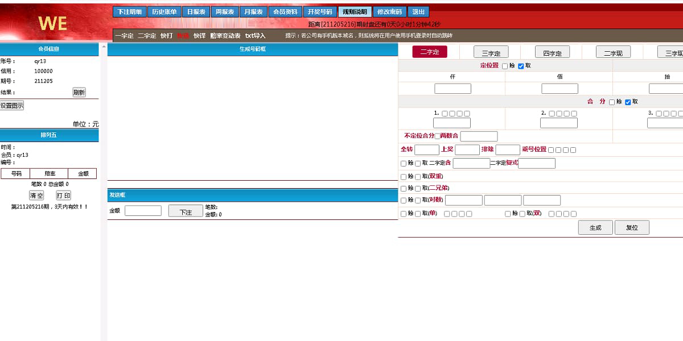Open the 月报表 report tab
This screenshot has height=341, width=683.
[x=253, y=12]
